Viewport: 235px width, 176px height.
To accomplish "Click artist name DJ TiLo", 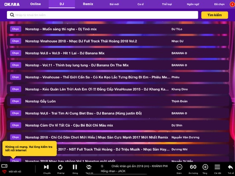I will coord(177,29).
